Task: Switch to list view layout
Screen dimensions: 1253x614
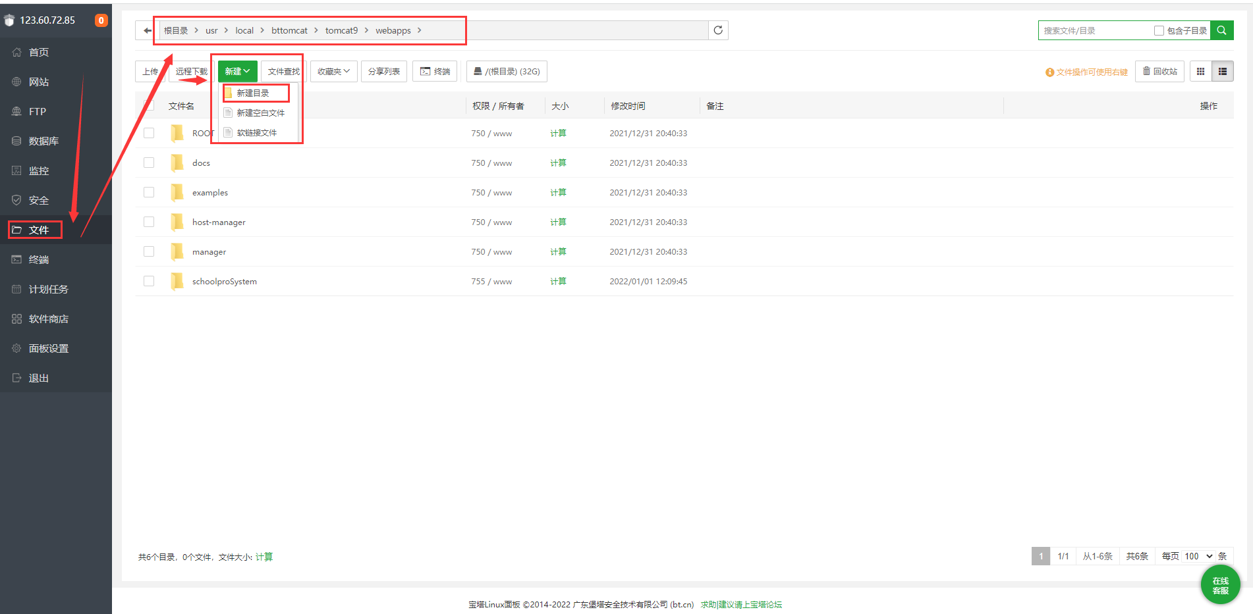Action: point(1223,71)
